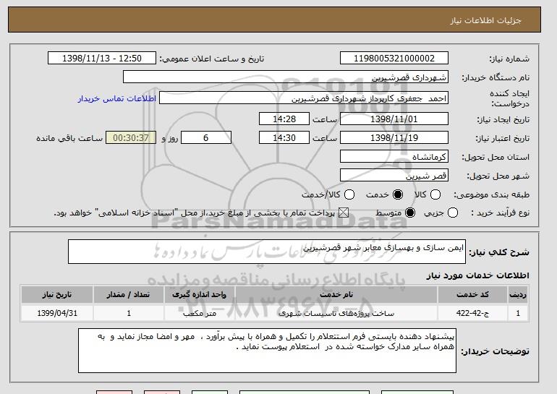Image resolution: width=557 pixels, height=394 pixels.
Task: Choose the متوسط purchase type radio
Action: coord(410,213)
